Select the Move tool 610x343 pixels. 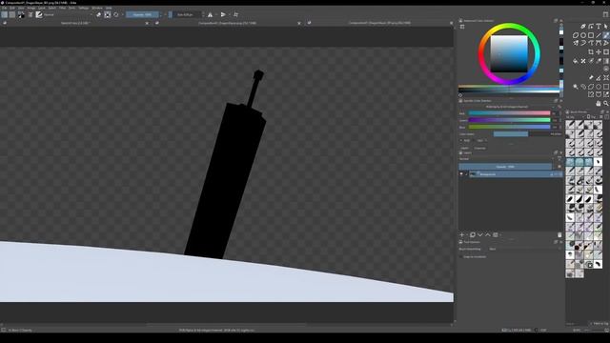click(599, 51)
